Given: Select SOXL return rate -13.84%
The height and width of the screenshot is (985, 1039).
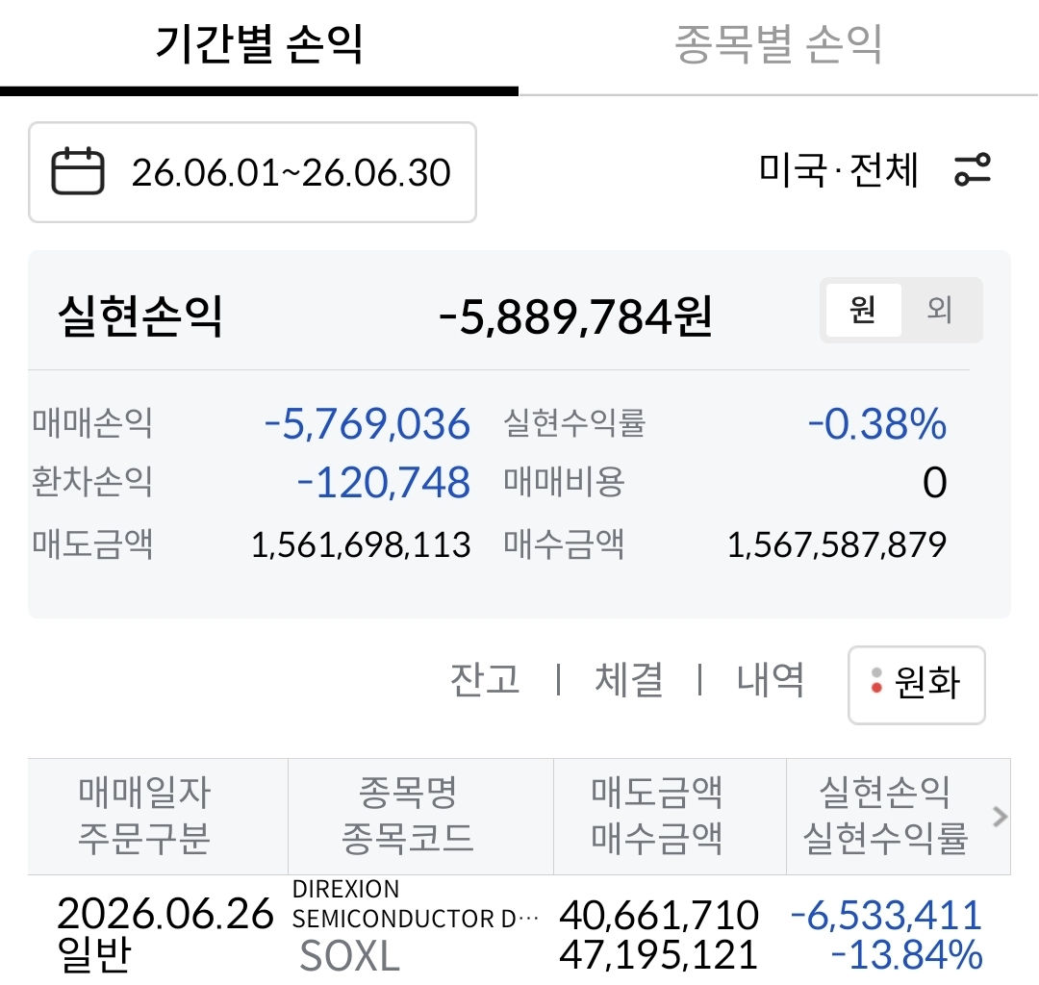Looking at the screenshot, I should pos(906,955).
